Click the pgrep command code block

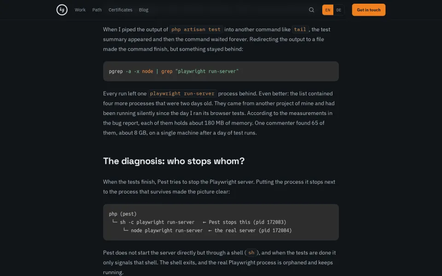(x=221, y=71)
